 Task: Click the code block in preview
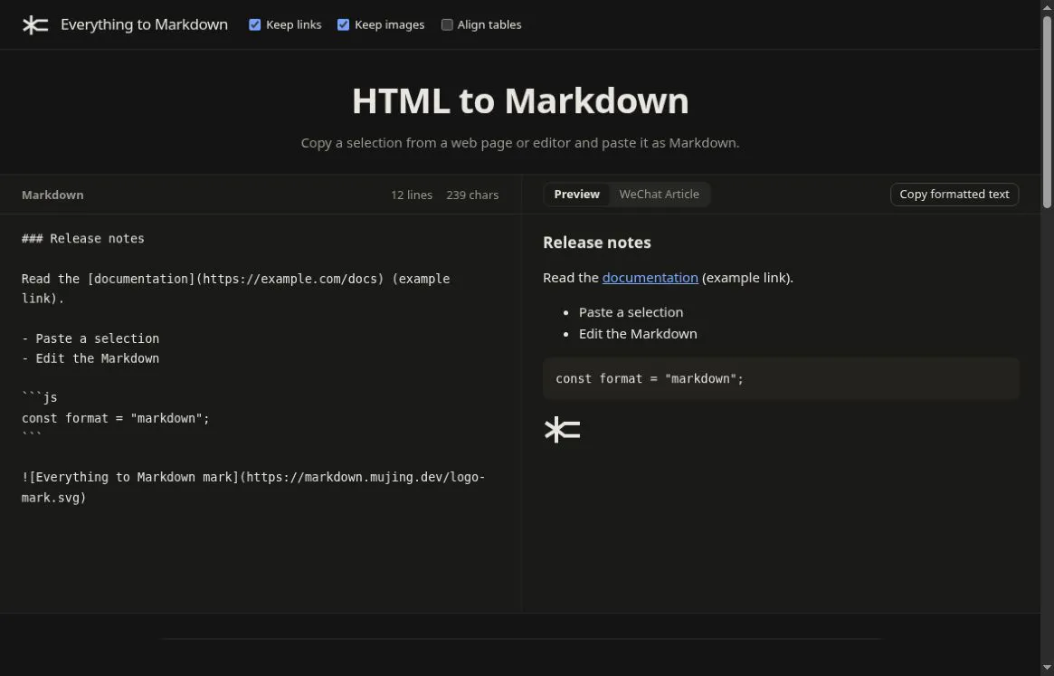point(781,378)
